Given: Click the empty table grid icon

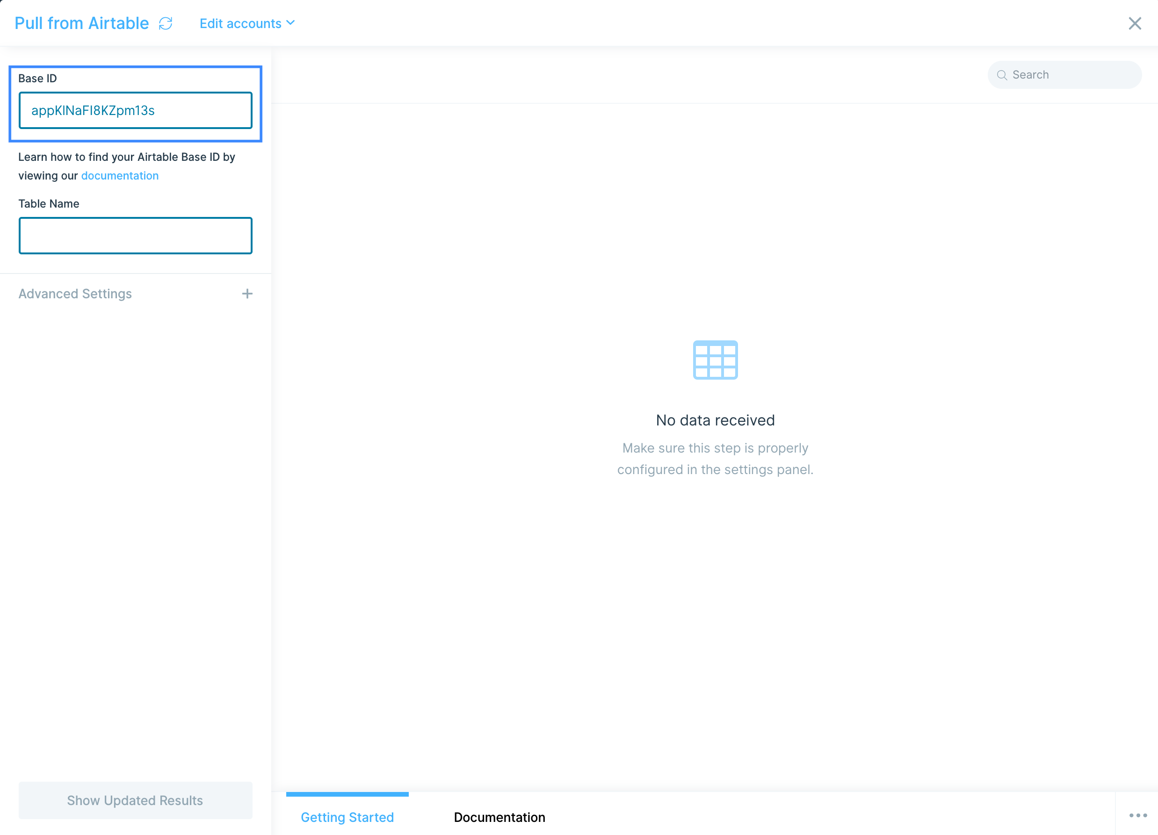Looking at the screenshot, I should [715, 360].
